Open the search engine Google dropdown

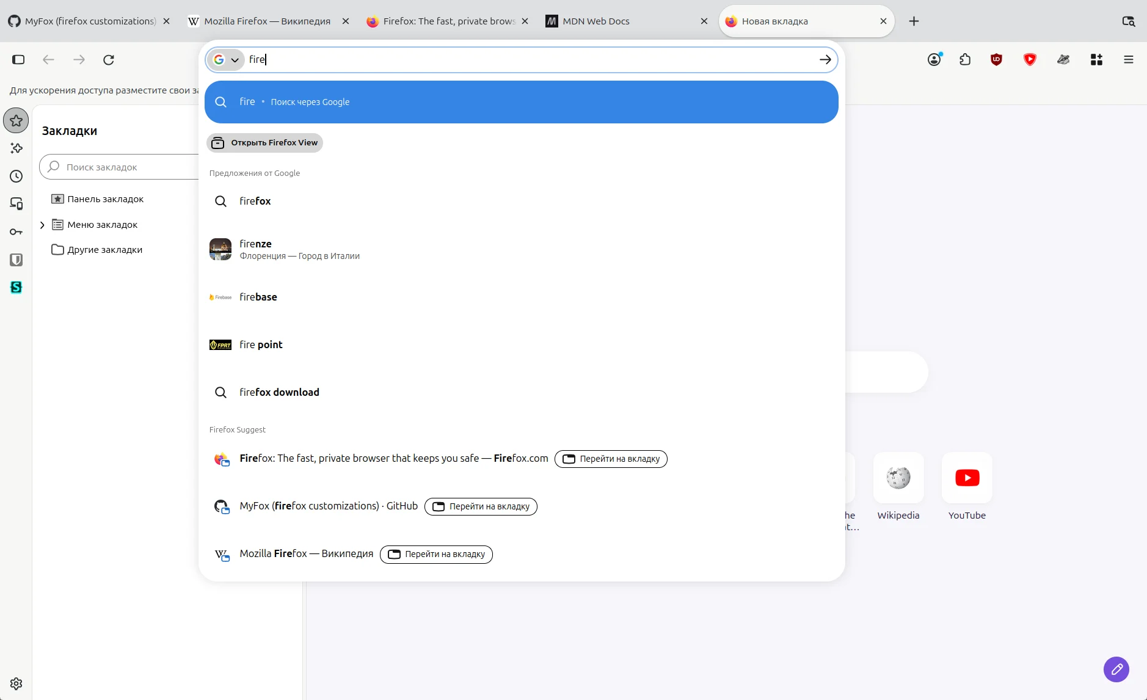pyautogui.click(x=226, y=59)
